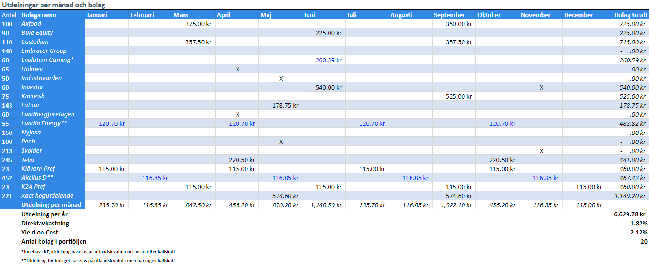Click the November column header
649x265 pixels.
pyautogui.click(x=541, y=15)
